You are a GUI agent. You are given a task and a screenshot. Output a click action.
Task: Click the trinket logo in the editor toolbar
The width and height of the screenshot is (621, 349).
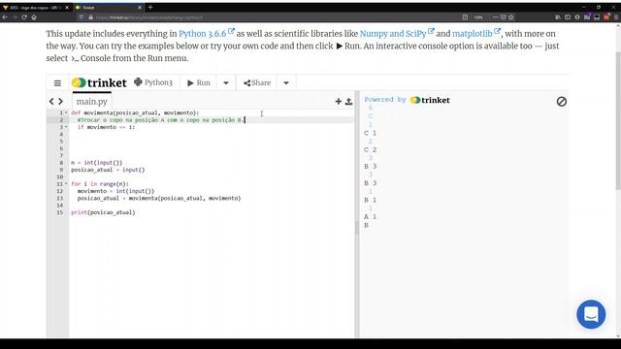click(99, 82)
